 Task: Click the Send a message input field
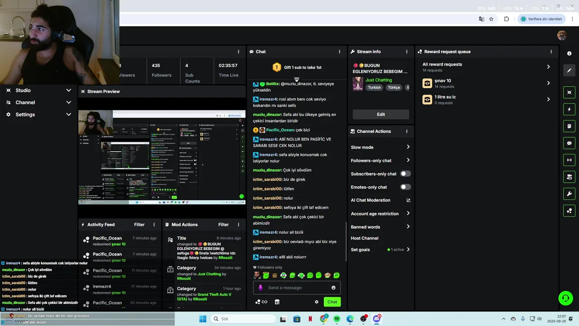tap(297, 288)
